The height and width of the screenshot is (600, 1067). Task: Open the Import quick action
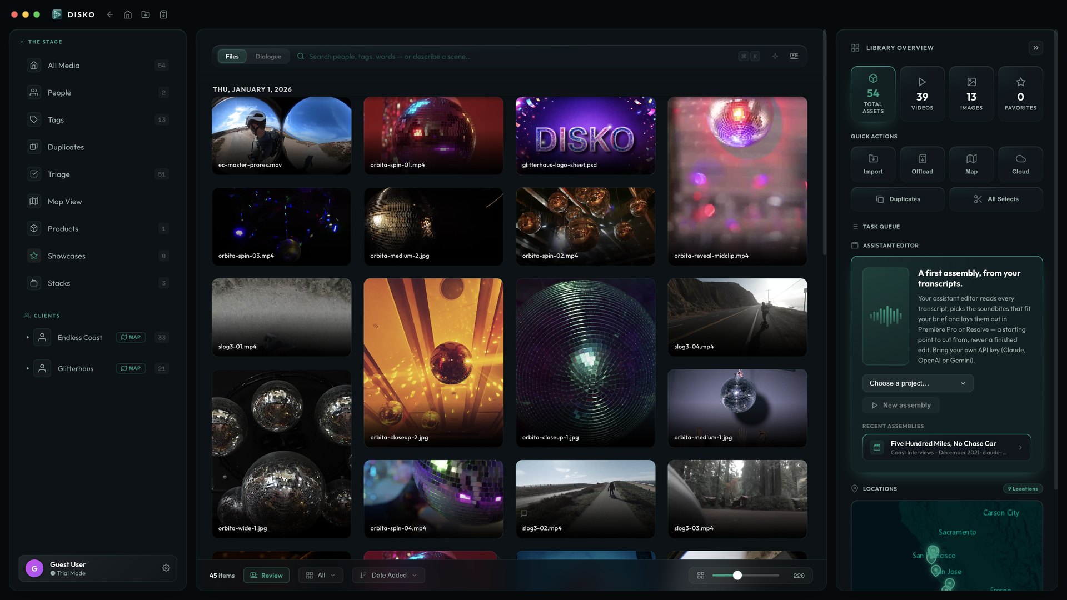[873, 164]
